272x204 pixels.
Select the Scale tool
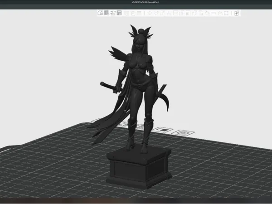[x=162, y=13]
